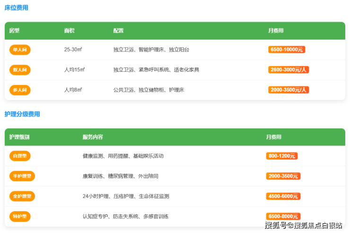Click the 自理型 care level badge
Image resolution: width=350 pixels, height=233 pixels.
(x=20, y=156)
